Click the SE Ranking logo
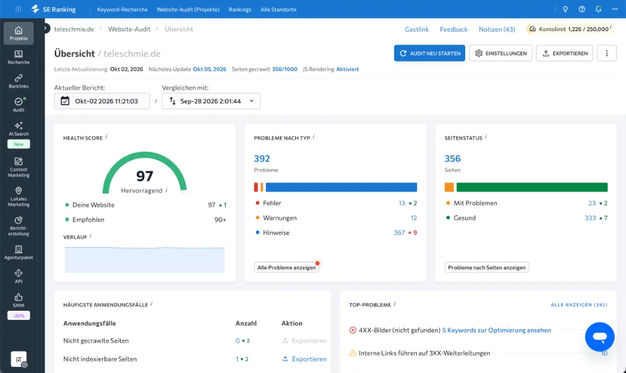The height and width of the screenshot is (373, 626). (x=54, y=9)
